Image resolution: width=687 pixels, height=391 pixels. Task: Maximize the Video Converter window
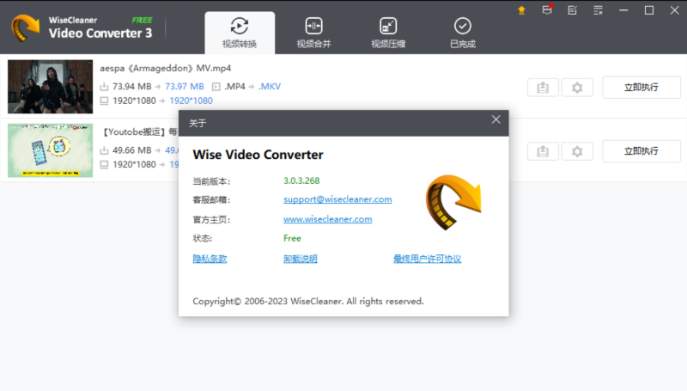[649, 10]
